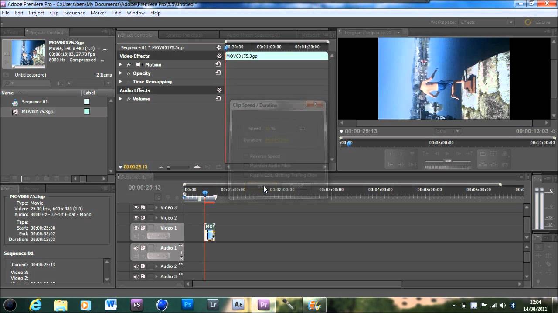Expand the Video 2 track
Image resolution: width=558 pixels, height=313 pixels.
point(157,217)
